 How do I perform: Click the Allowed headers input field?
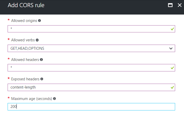pos(91,68)
